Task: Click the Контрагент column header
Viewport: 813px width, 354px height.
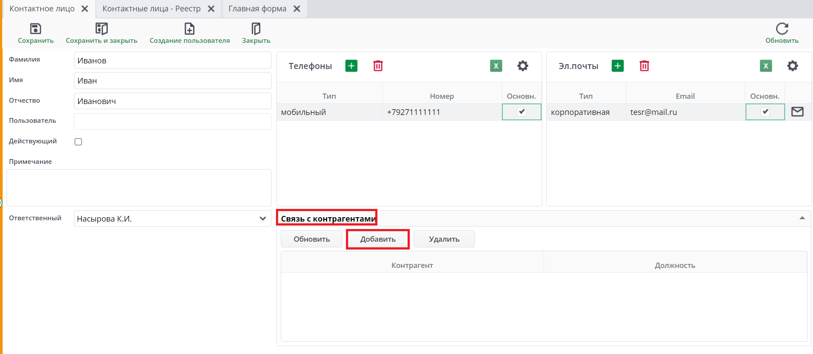Action: coord(412,265)
